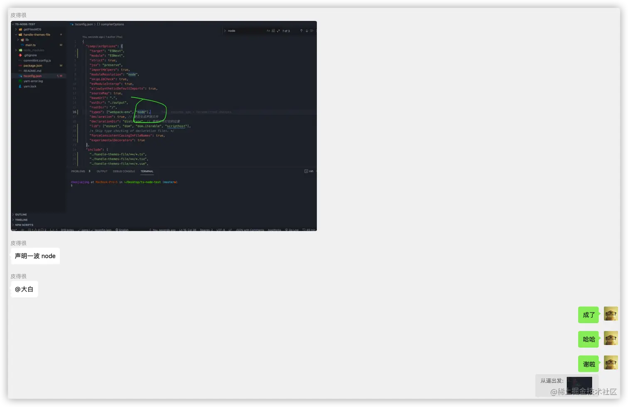
Task: Select the TERMINAL panel tab
Action: click(147, 171)
